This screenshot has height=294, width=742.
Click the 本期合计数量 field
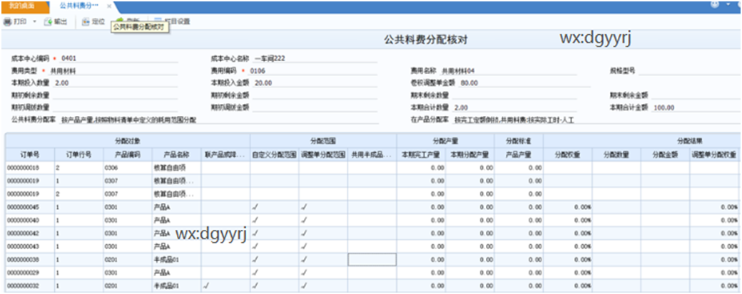(514, 107)
